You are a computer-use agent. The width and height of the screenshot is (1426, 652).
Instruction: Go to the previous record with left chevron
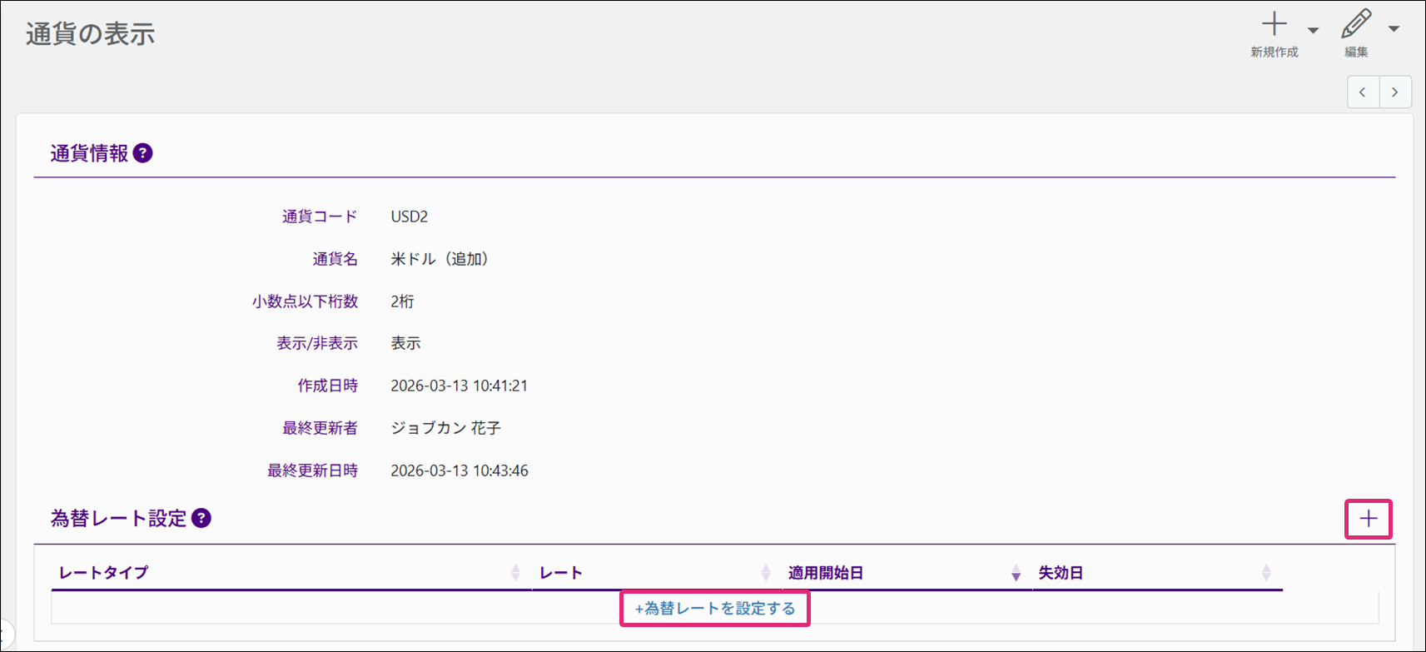tap(1363, 92)
